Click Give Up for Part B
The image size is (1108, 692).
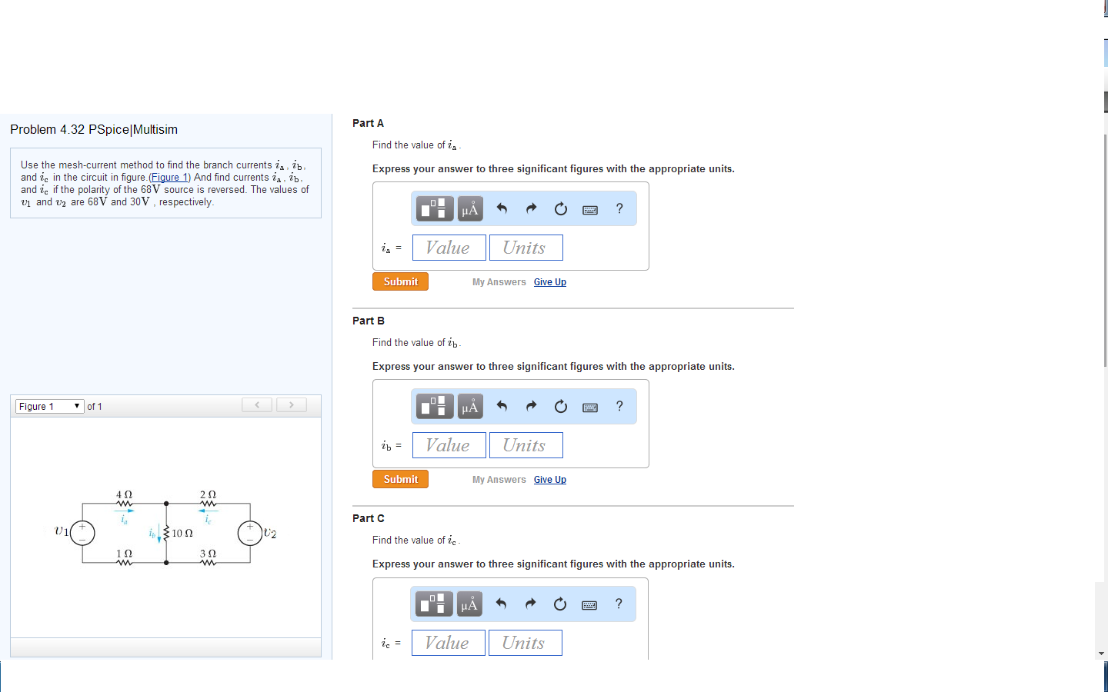(549, 479)
